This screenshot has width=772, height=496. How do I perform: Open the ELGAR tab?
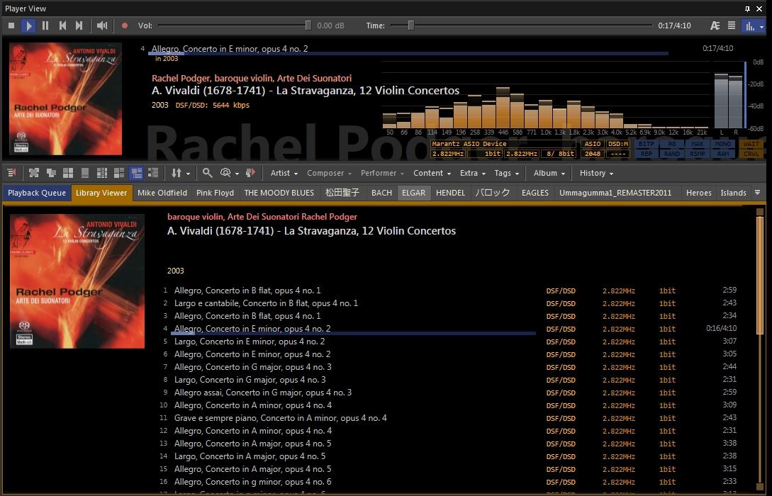[413, 193]
